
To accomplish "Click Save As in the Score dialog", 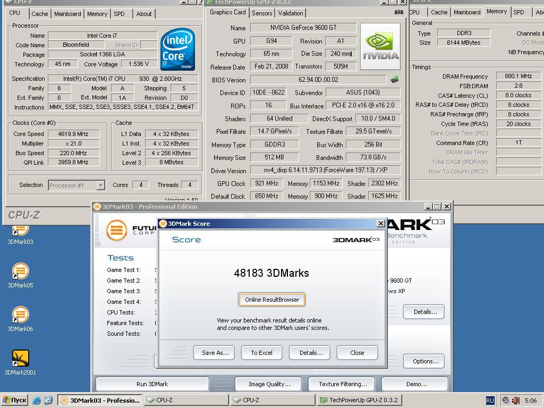I will click(x=214, y=353).
